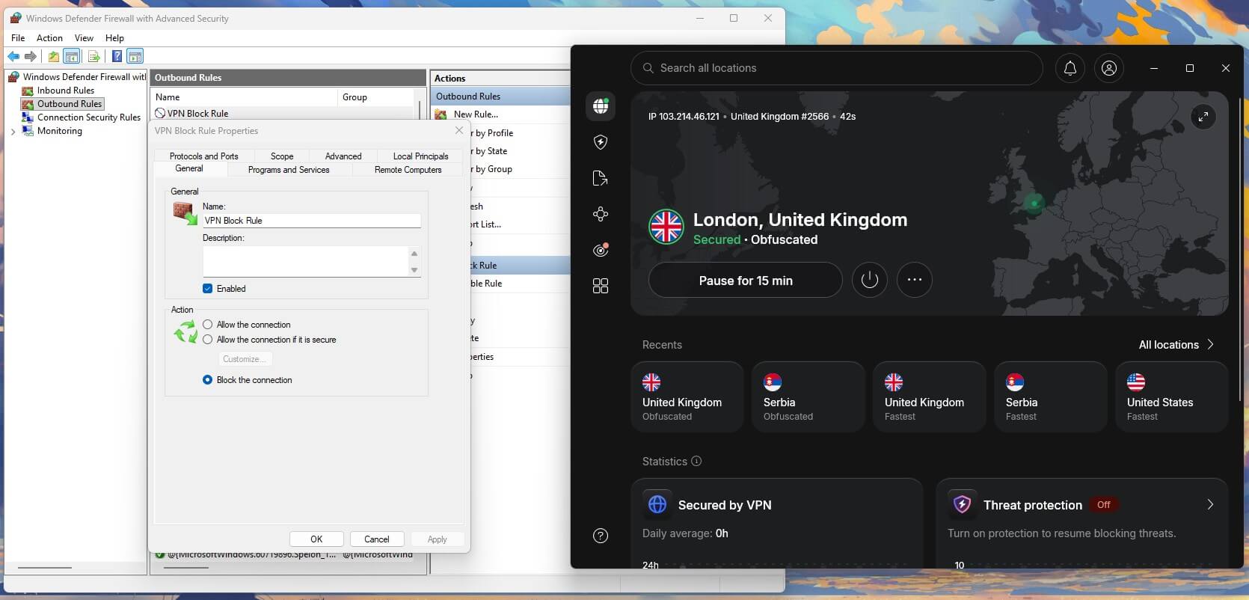Click the Up one level folder icon

point(54,56)
